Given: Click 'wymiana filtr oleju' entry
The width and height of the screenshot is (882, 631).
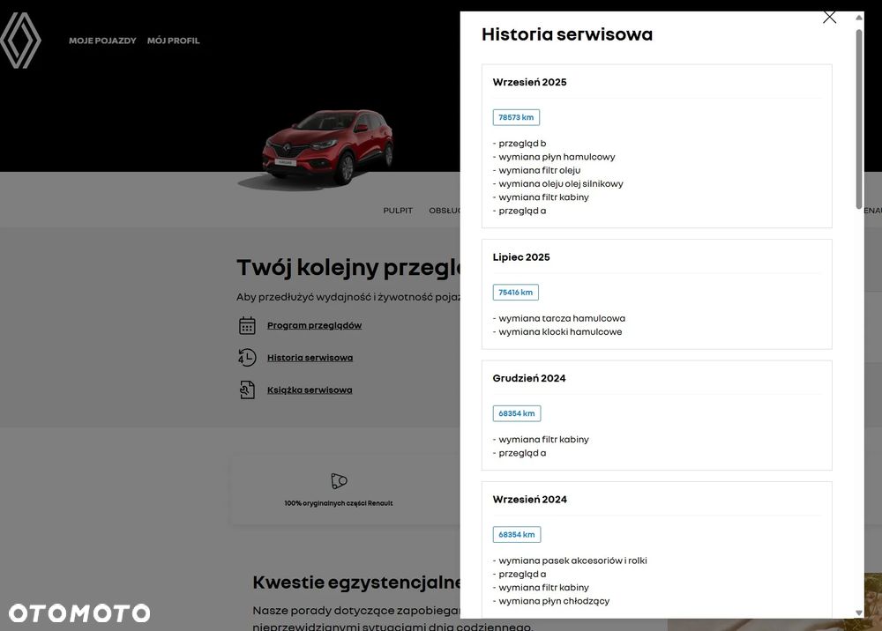Looking at the screenshot, I should tap(536, 170).
